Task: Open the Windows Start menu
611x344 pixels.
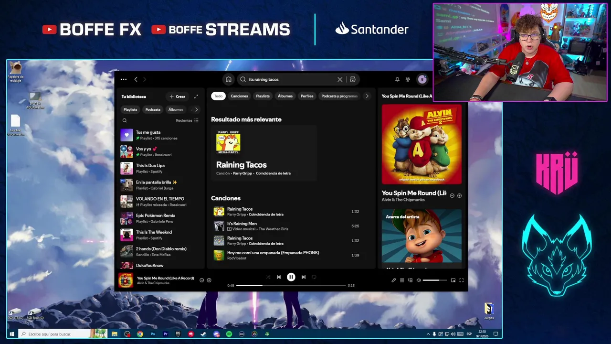Action: (12, 334)
